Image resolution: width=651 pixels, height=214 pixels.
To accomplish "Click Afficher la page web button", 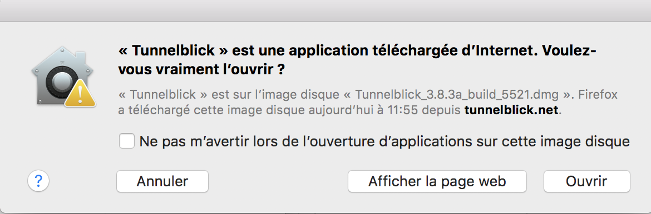I will (437, 181).
